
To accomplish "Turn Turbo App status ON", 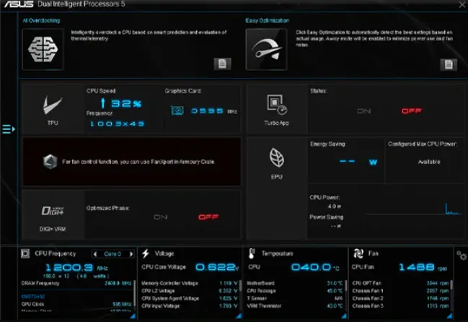I will (364, 111).
